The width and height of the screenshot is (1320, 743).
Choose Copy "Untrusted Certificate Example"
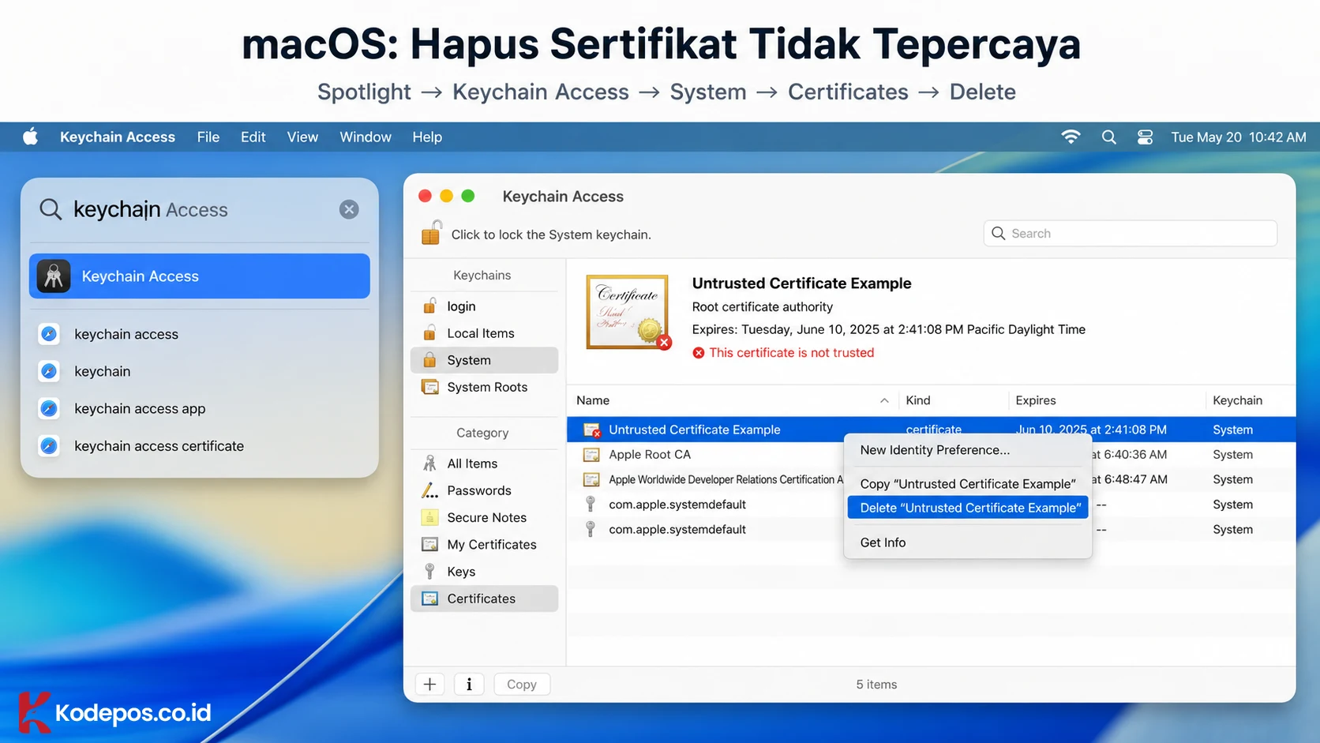pos(968,483)
